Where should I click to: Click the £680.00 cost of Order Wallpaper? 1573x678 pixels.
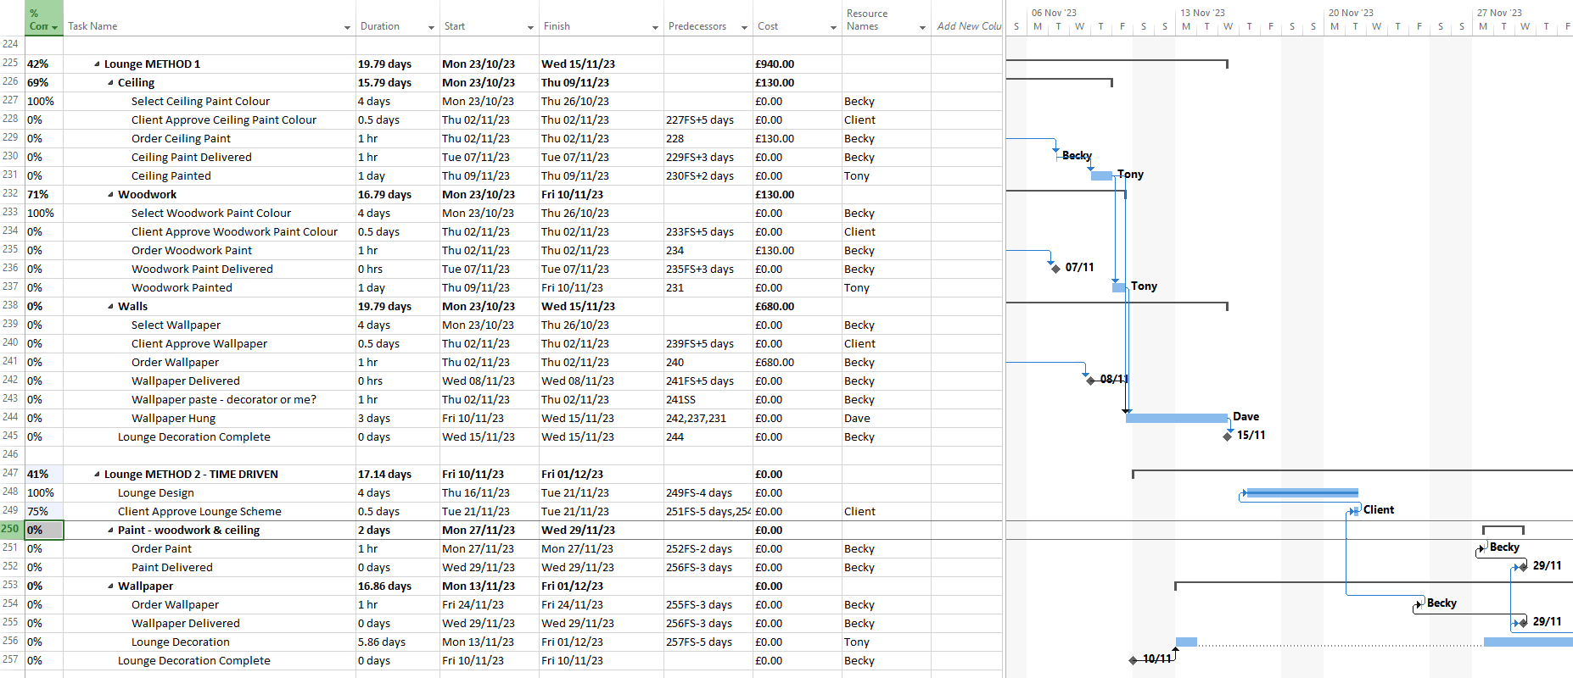tap(798, 363)
